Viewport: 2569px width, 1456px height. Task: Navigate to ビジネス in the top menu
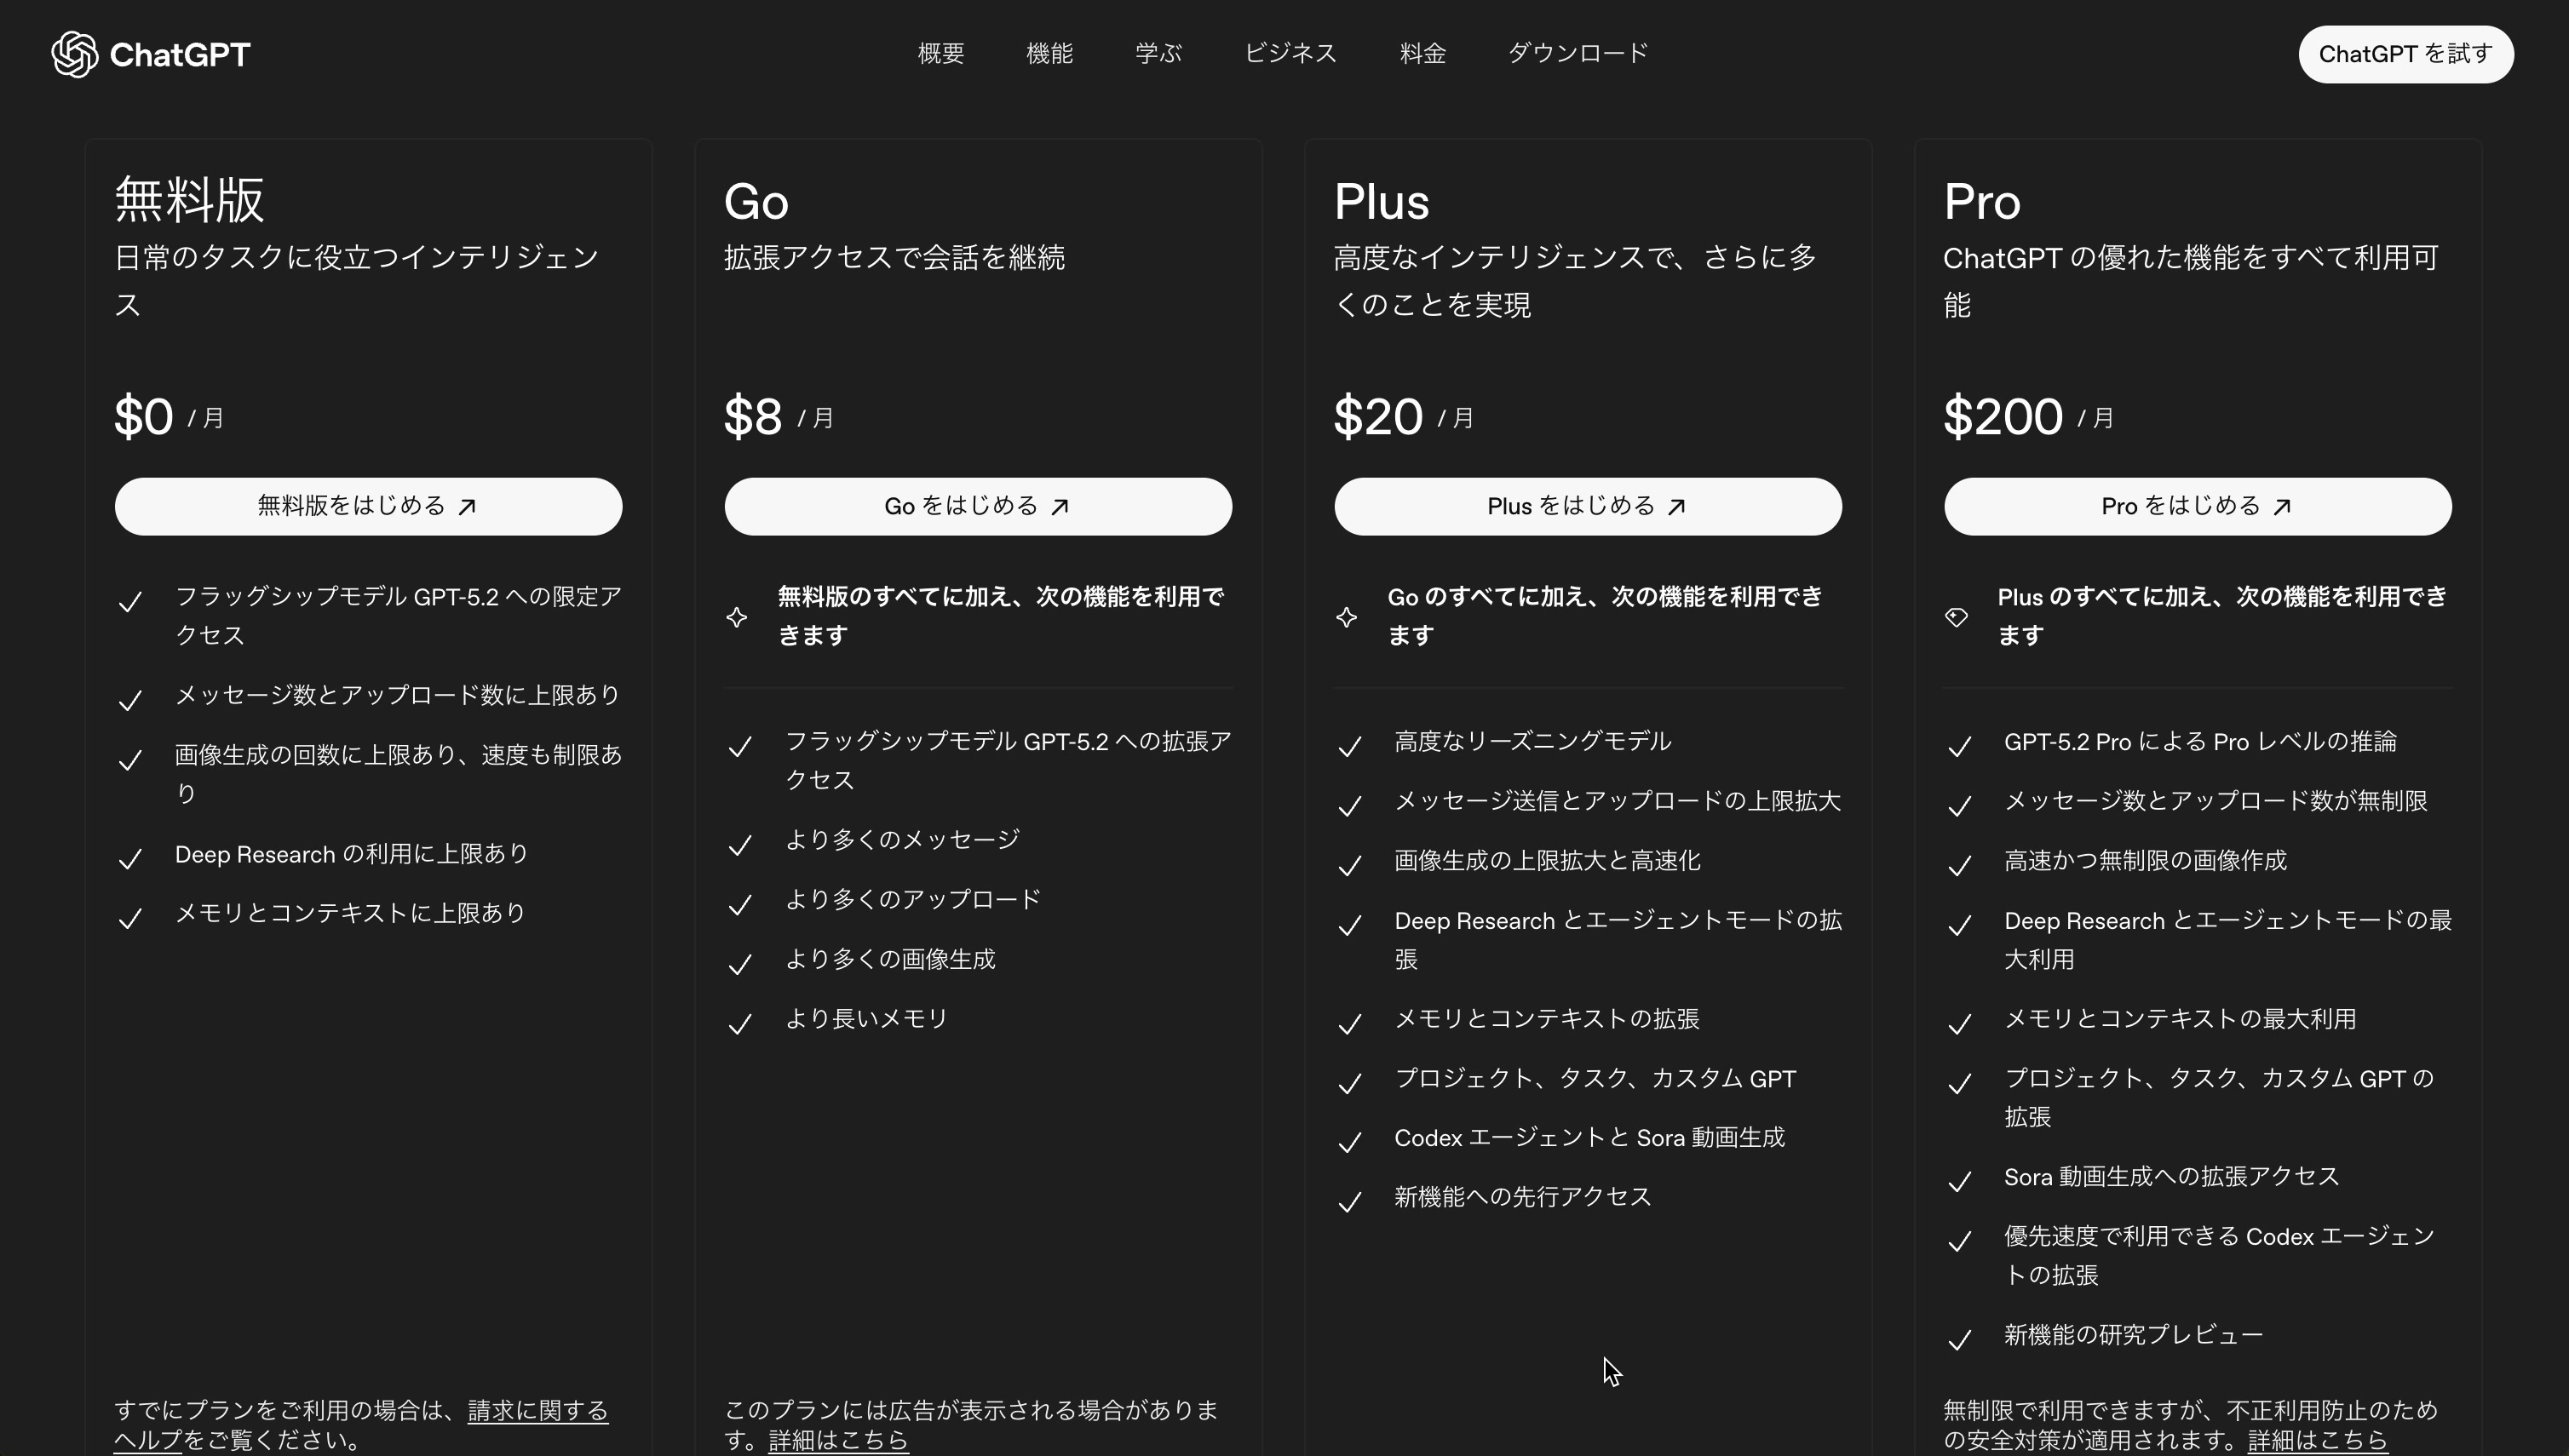pos(1290,53)
